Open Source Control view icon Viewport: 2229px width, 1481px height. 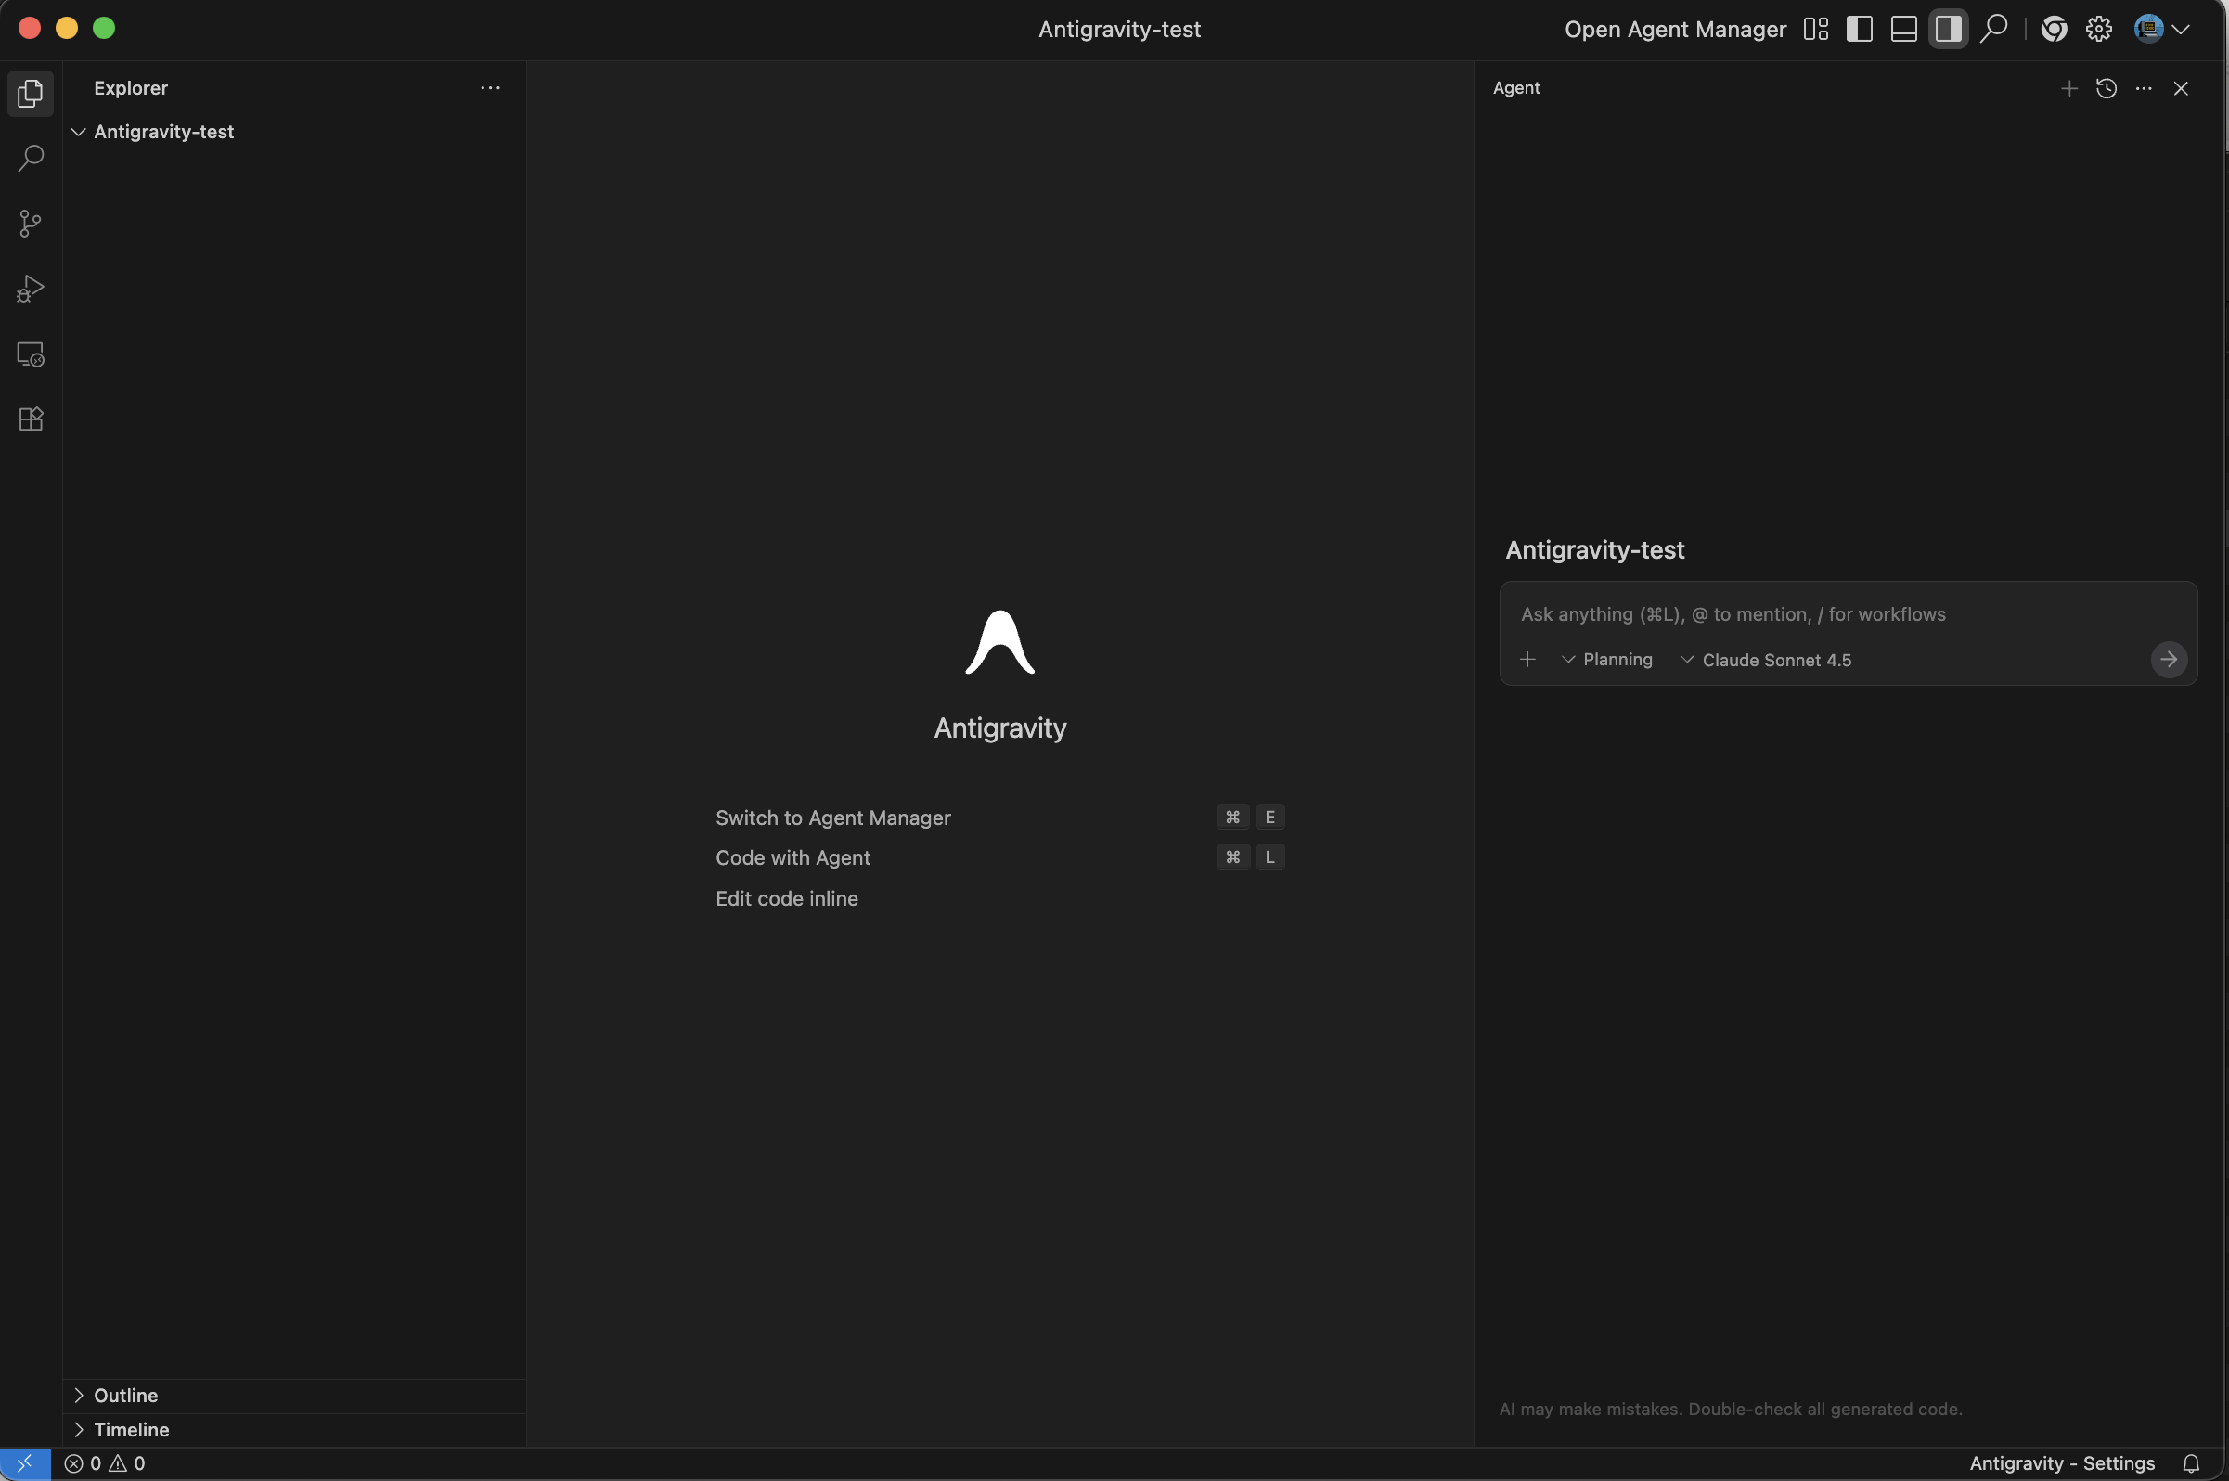[31, 223]
